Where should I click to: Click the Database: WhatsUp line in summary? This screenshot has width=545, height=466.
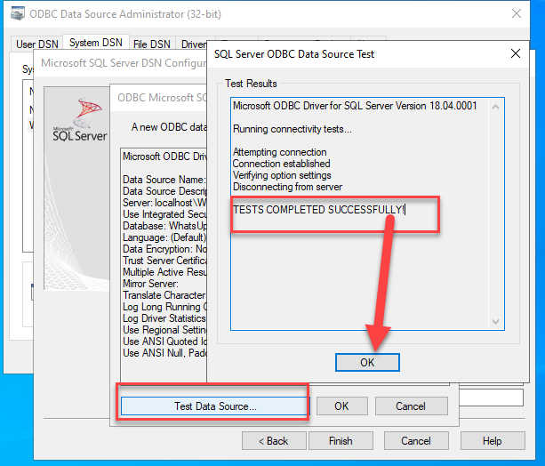[x=164, y=226]
